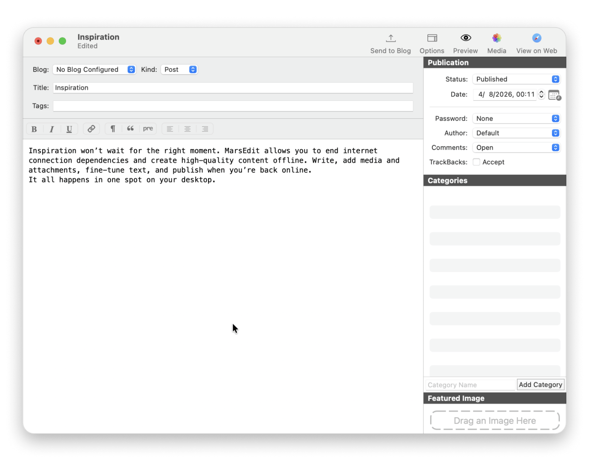This screenshot has height=464, width=589.
Task: Open the date calendar picker icon
Action: 554,95
